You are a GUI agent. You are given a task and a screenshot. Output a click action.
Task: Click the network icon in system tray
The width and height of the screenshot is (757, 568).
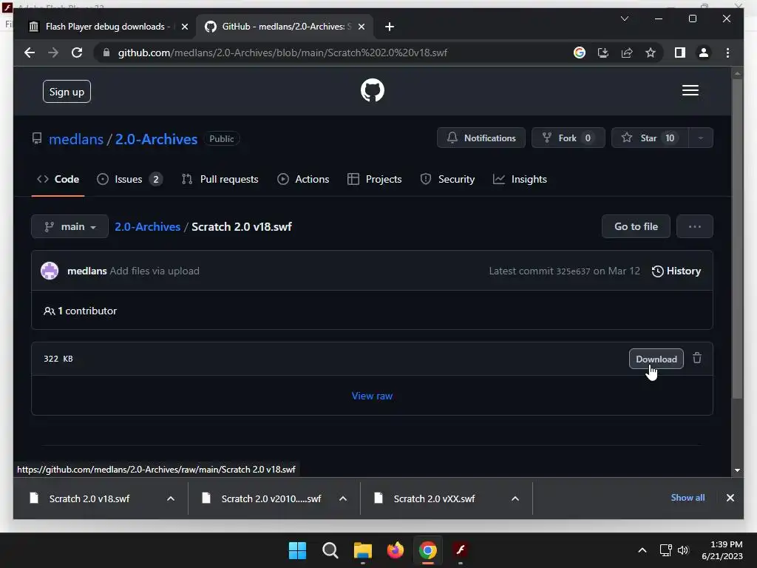click(666, 550)
